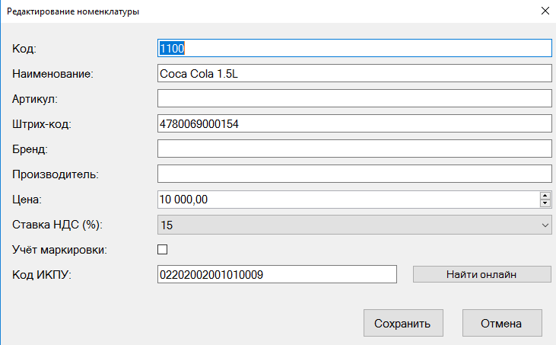Expand the Ставка НДС dropdown arrow

tap(544, 225)
